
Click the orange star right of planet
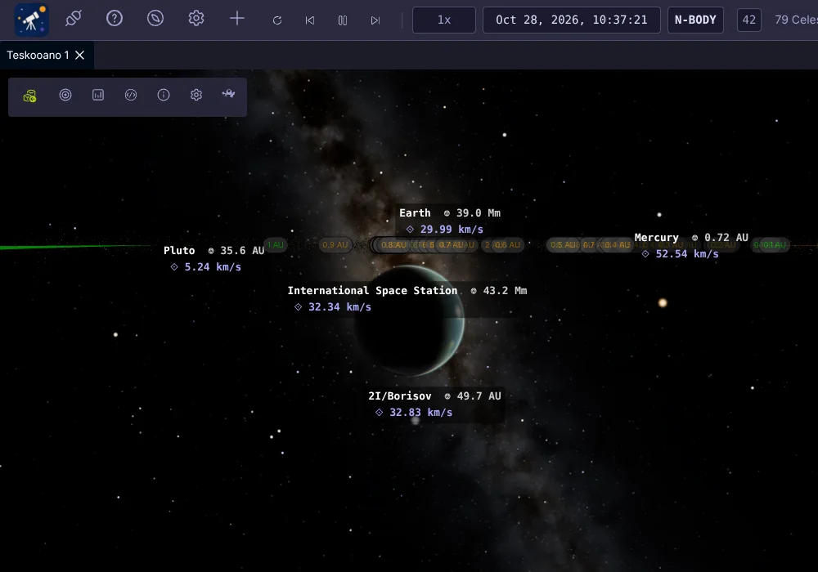[x=663, y=302]
